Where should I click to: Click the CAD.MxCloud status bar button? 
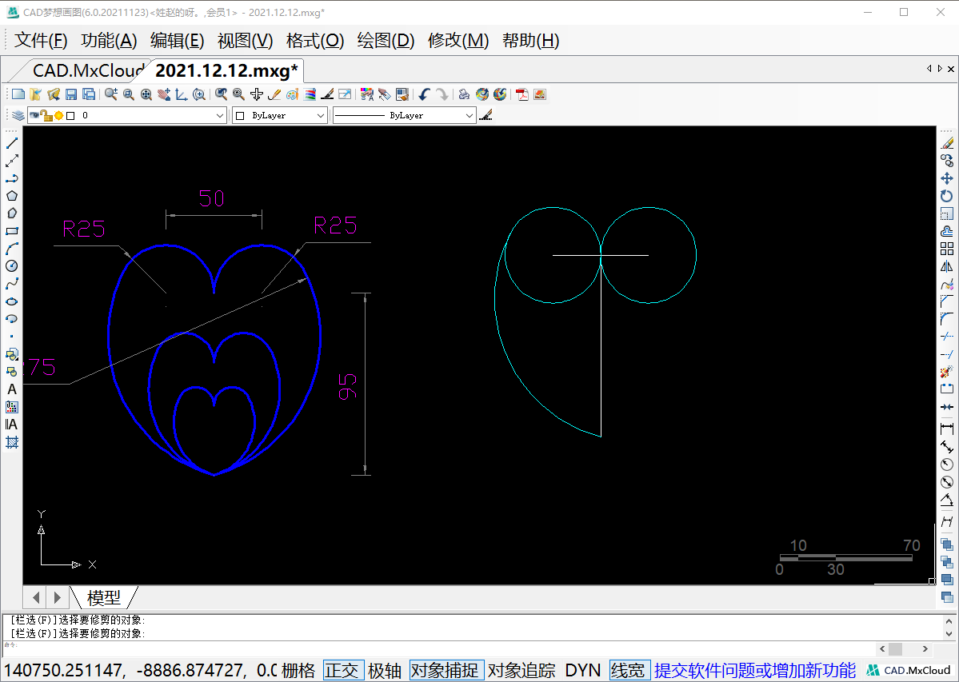point(909,670)
